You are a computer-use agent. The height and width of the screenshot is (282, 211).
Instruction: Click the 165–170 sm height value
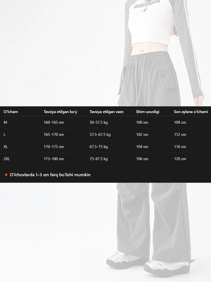54,134
